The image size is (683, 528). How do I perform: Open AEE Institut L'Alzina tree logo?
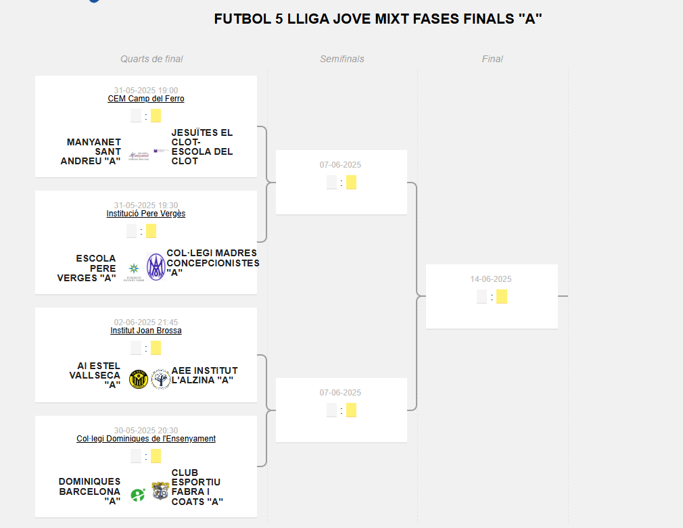click(160, 379)
